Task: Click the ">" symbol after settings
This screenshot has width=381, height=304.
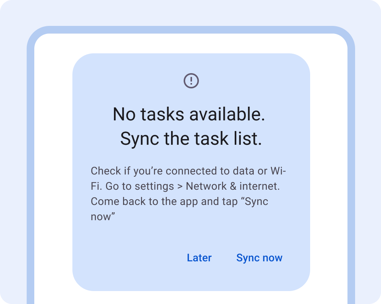Action: [180, 187]
